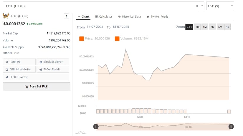Click the From date field 17-07-2025

[95, 27]
